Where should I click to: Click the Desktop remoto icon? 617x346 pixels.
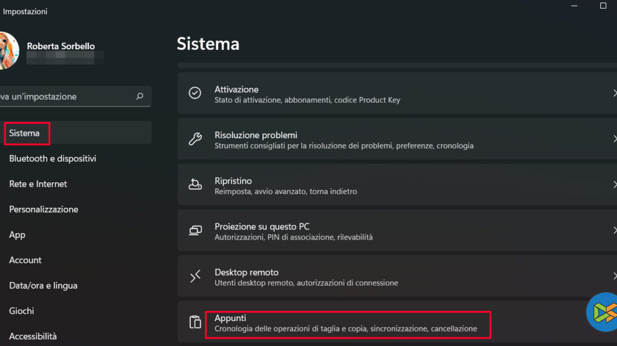pyautogui.click(x=195, y=276)
